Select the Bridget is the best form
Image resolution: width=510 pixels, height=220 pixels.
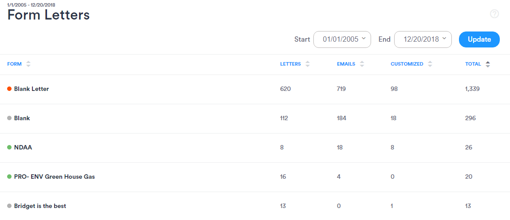tap(40, 206)
